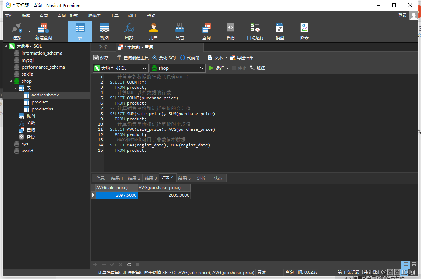Image resolution: width=421 pixels, height=279 pixels.
Task: Open the 自动运行 (Automation) toolbar icon
Action: 255,31
